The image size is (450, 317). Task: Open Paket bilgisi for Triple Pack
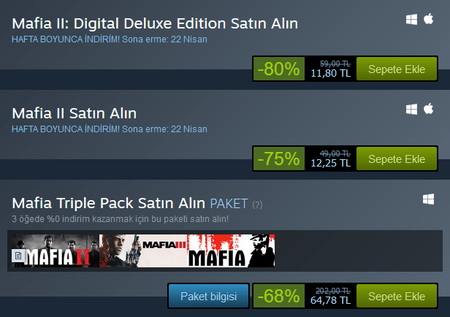coord(209,296)
